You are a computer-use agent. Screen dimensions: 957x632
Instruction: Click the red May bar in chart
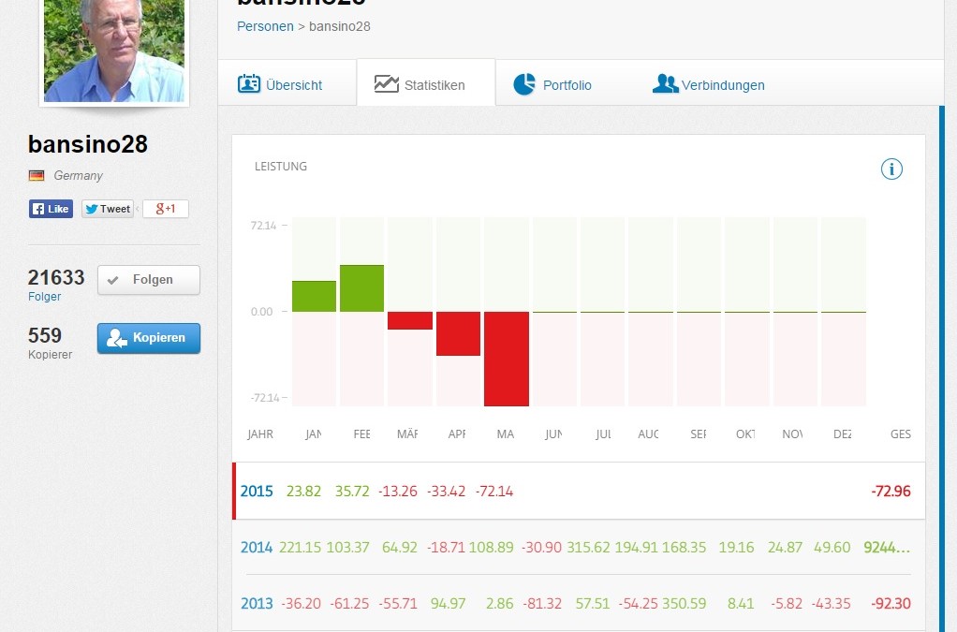click(507, 359)
